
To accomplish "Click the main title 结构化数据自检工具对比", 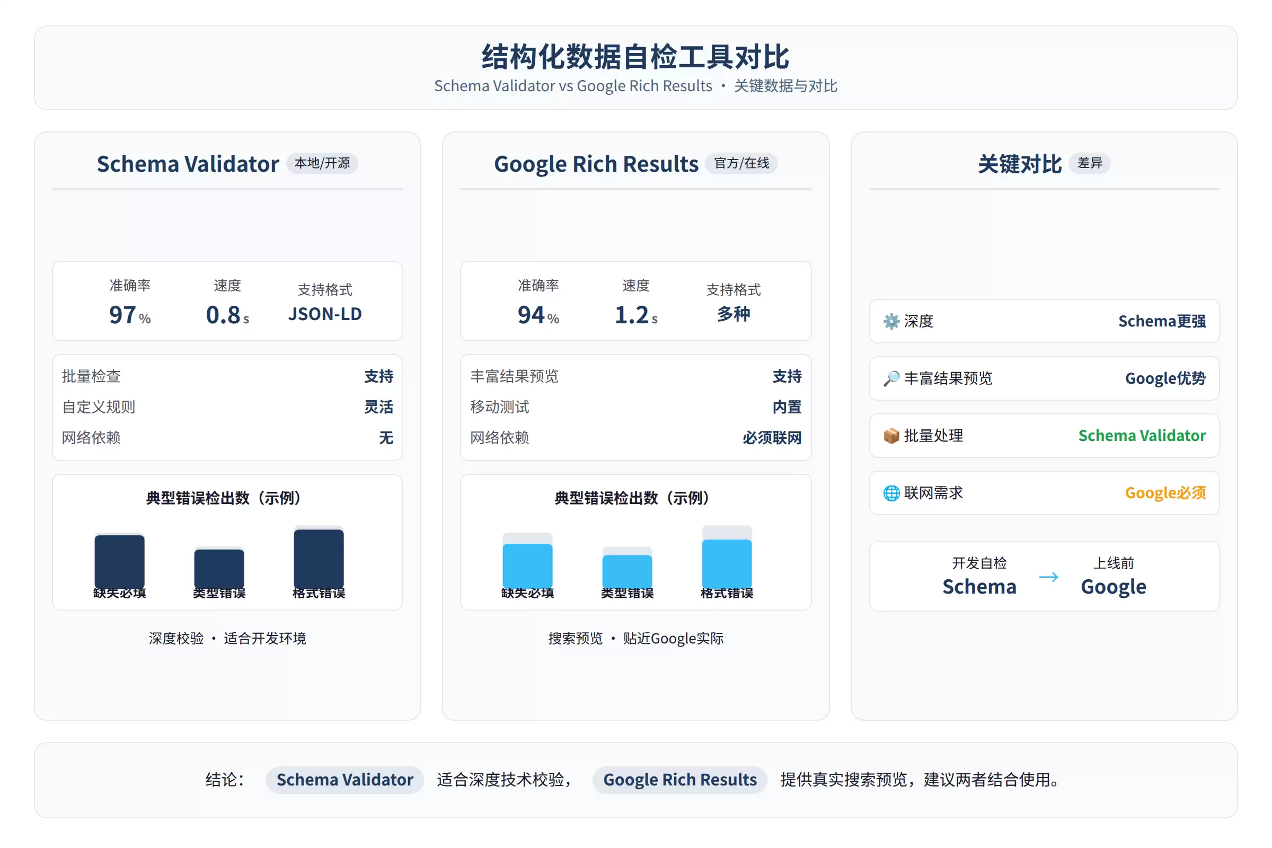I will tap(635, 57).
